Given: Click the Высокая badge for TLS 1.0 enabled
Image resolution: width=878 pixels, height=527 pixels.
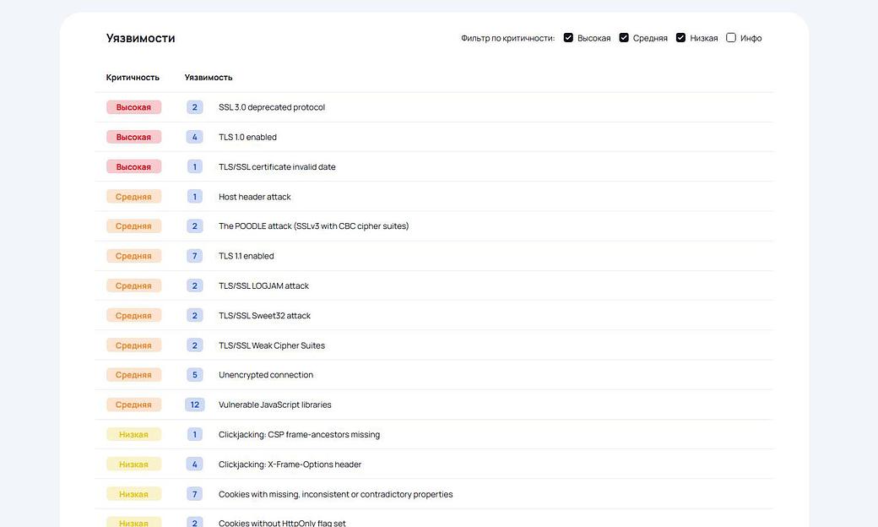Looking at the screenshot, I should [x=133, y=137].
